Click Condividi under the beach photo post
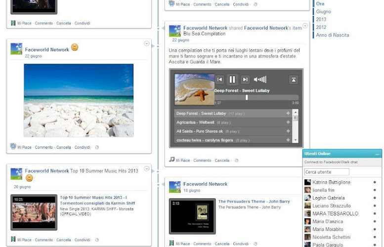This screenshot has height=247, width=384. 82,147
